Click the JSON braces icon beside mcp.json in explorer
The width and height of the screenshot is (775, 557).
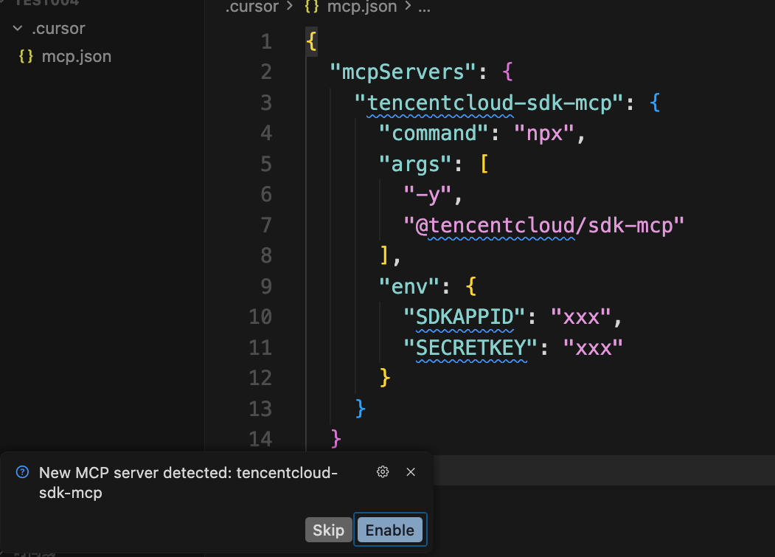(26, 56)
